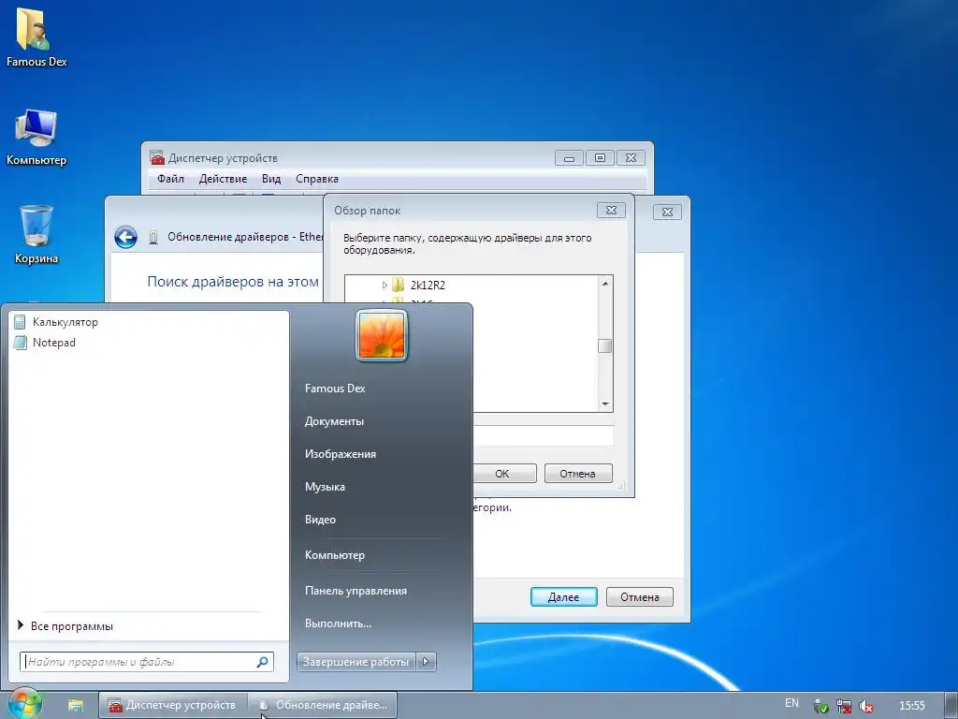
Task: Click Далее in driver update wizard
Action: (x=563, y=596)
